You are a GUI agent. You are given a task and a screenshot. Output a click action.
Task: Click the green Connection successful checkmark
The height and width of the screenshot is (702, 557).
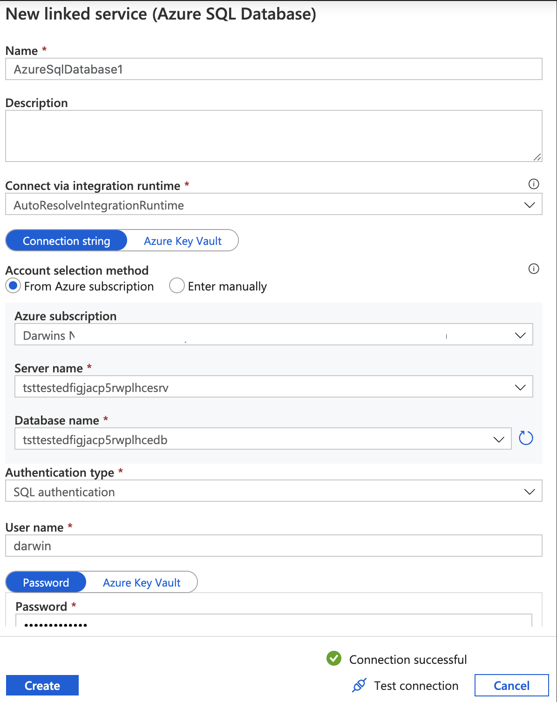point(334,658)
